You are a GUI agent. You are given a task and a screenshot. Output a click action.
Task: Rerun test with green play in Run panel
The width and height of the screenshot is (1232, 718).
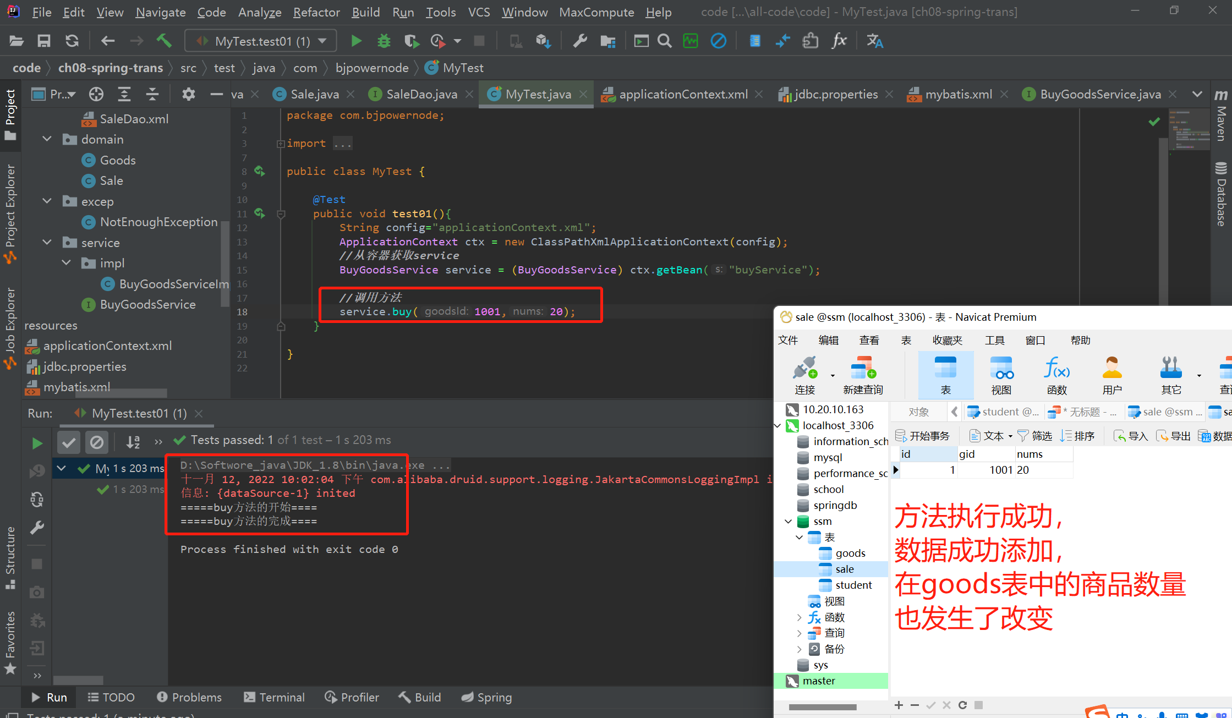37,443
